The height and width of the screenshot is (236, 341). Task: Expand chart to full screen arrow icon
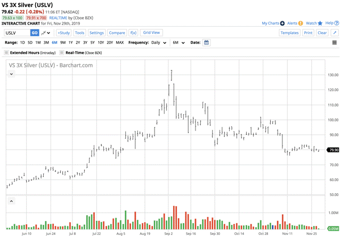335,33
